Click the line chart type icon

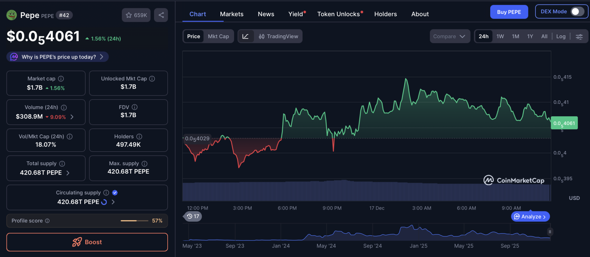246,36
